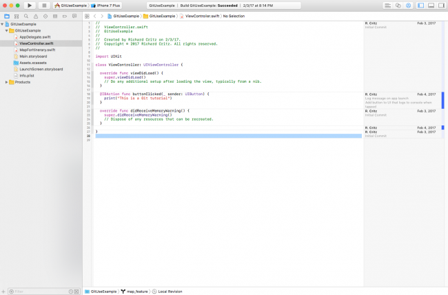Viewport: 448px width, 295px height.
Task: Open the Issue navigator
Action: pos(36,17)
